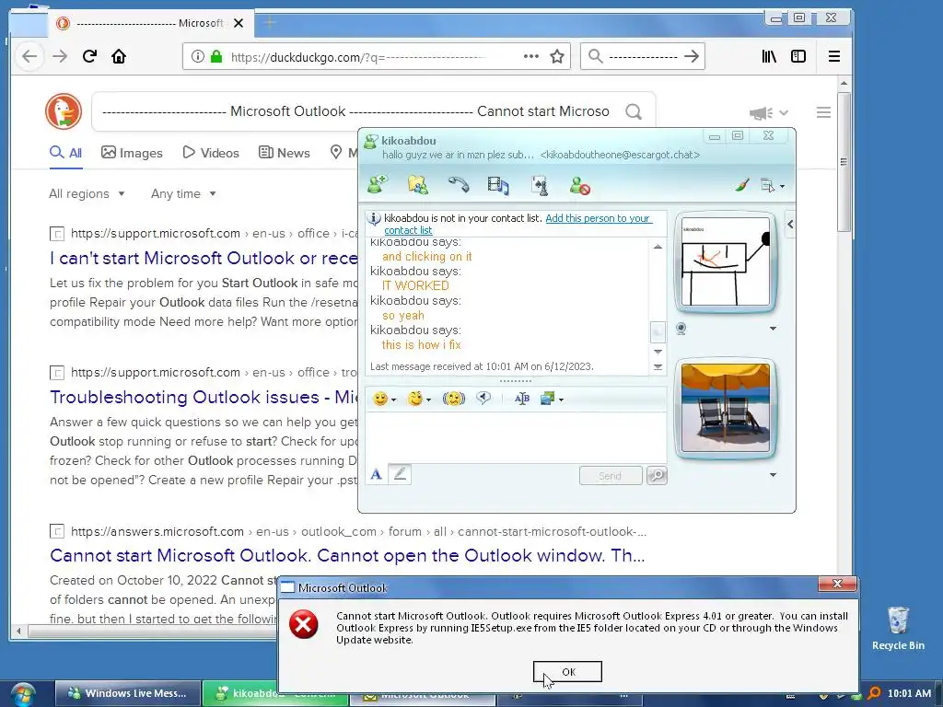The height and width of the screenshot is (707, 943).
Task: Open the Firefox hamburger menu
Action: 834,56
